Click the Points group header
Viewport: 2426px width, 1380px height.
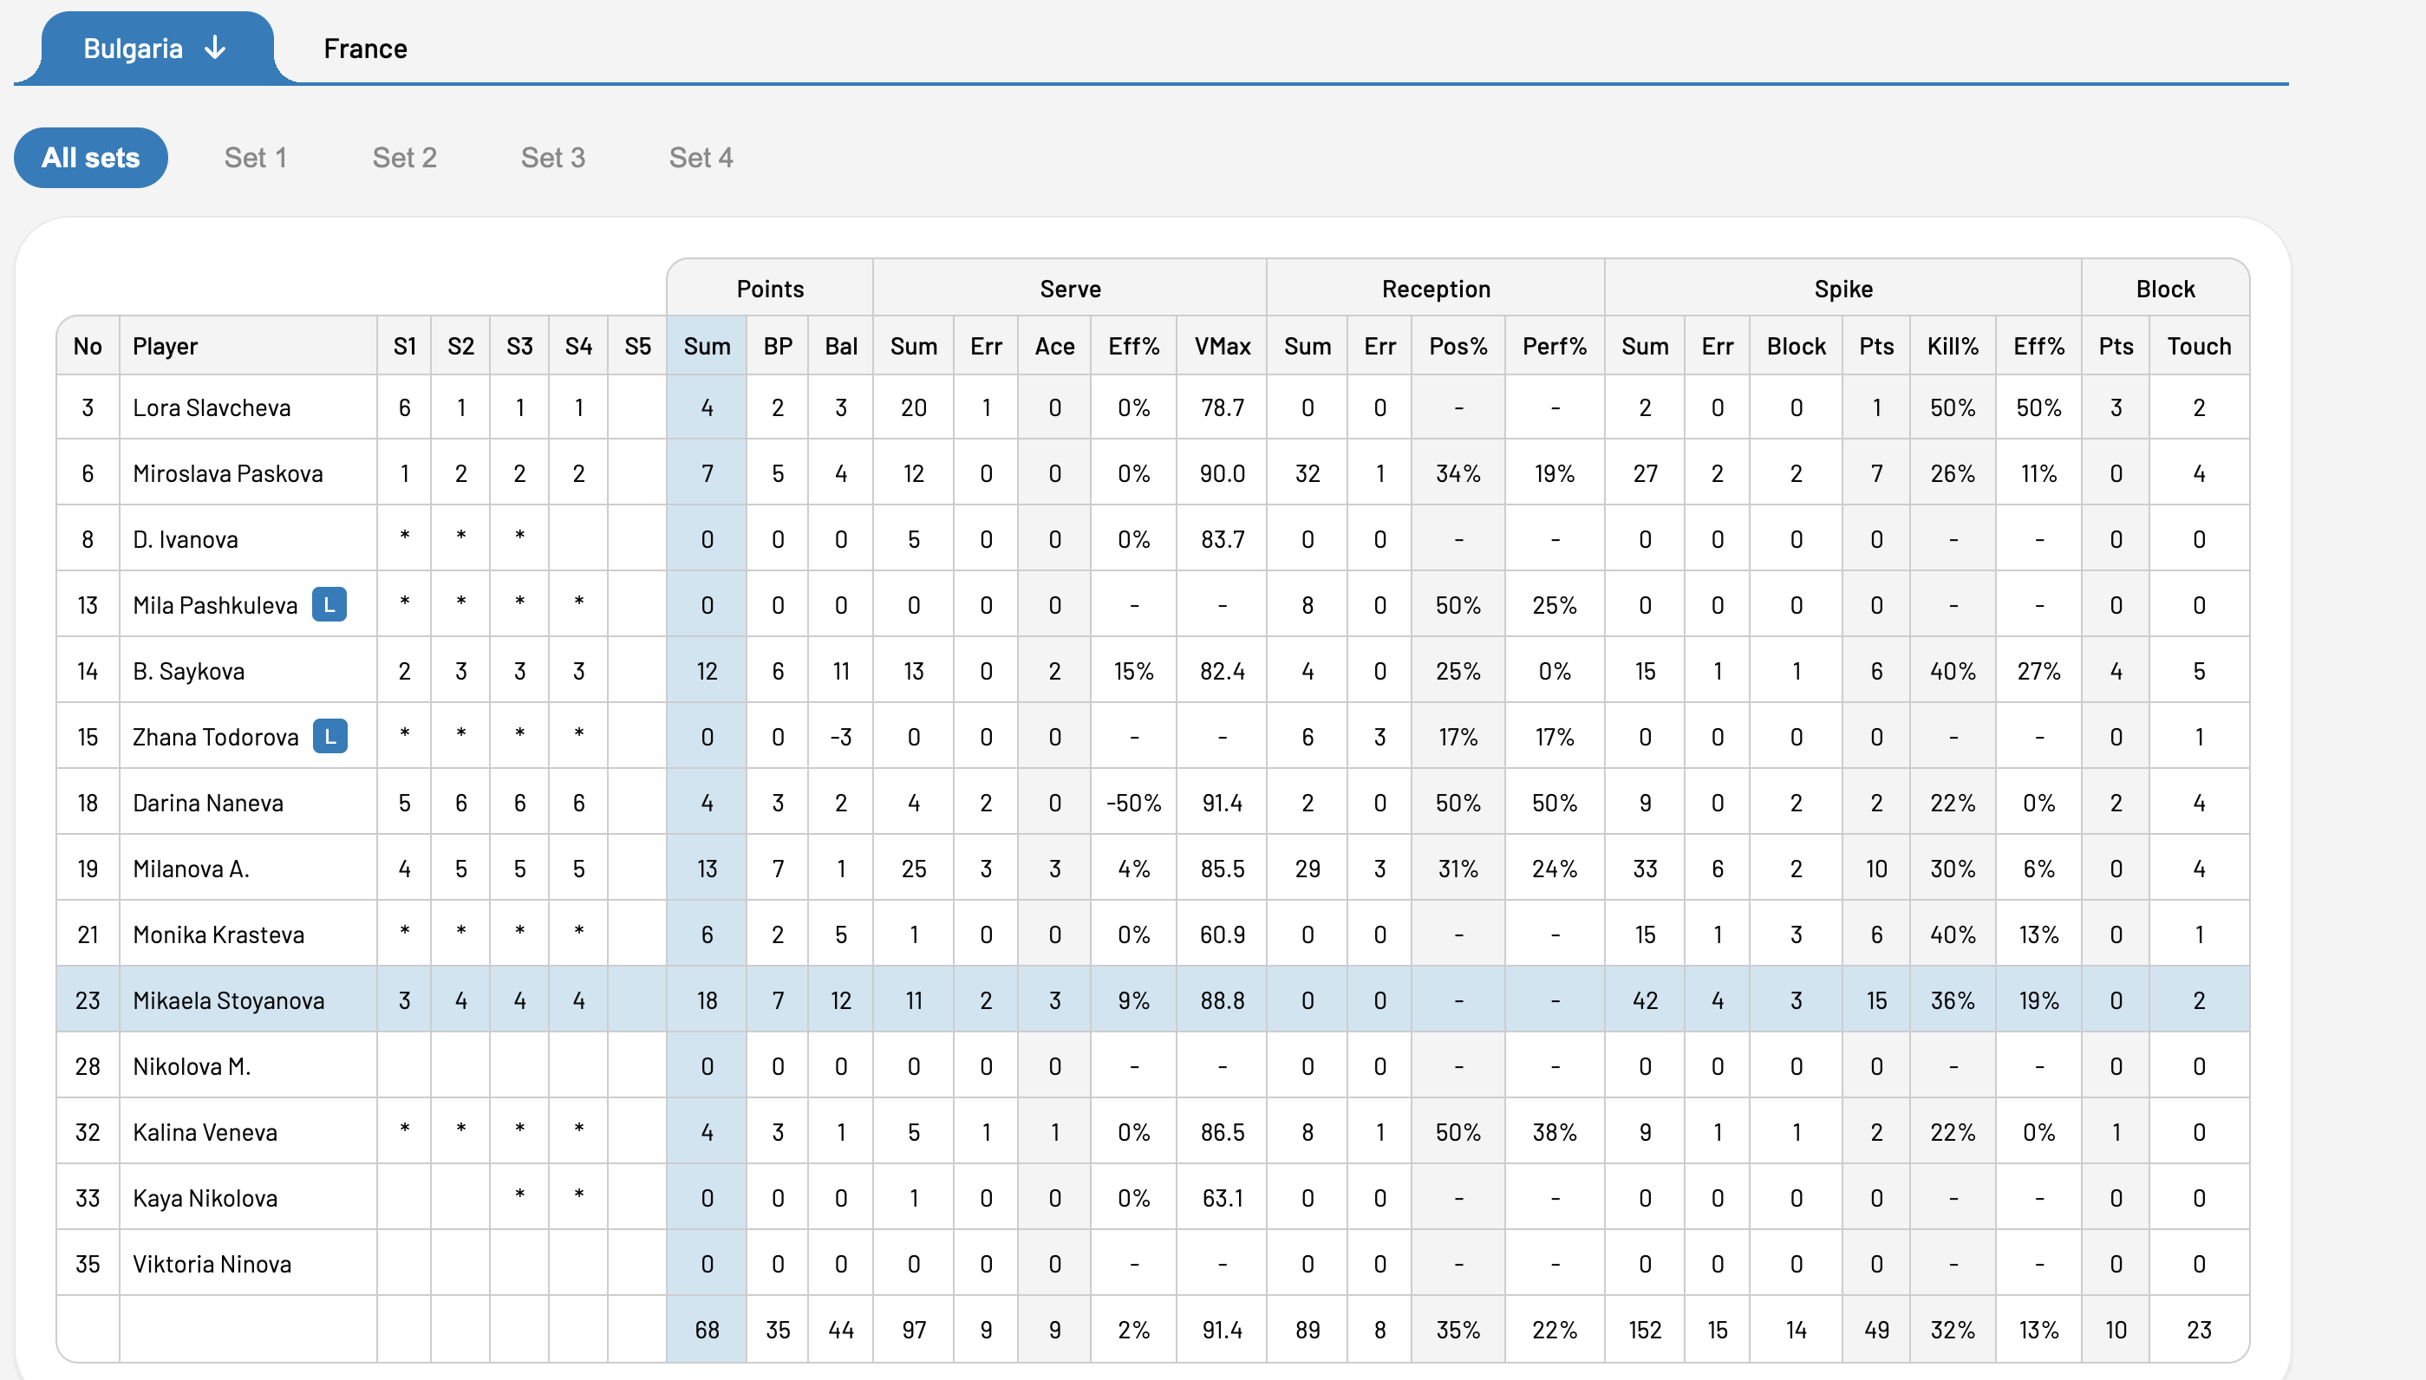[x=770, y=288]
